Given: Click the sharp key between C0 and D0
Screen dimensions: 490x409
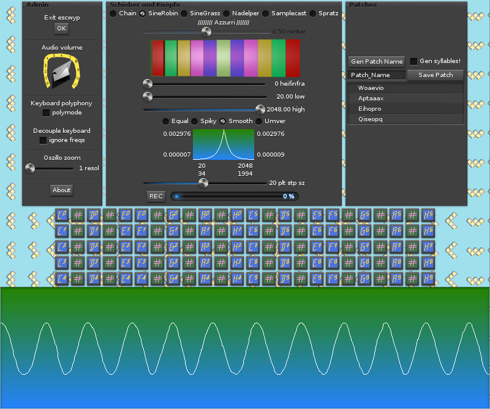Looking at the screenshot, I should 77,216.
